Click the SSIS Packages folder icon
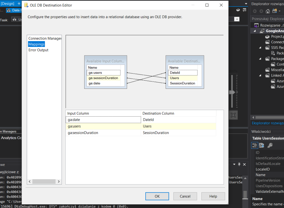Viewport: 284px width, 208px height. click(x=267, y=48)
